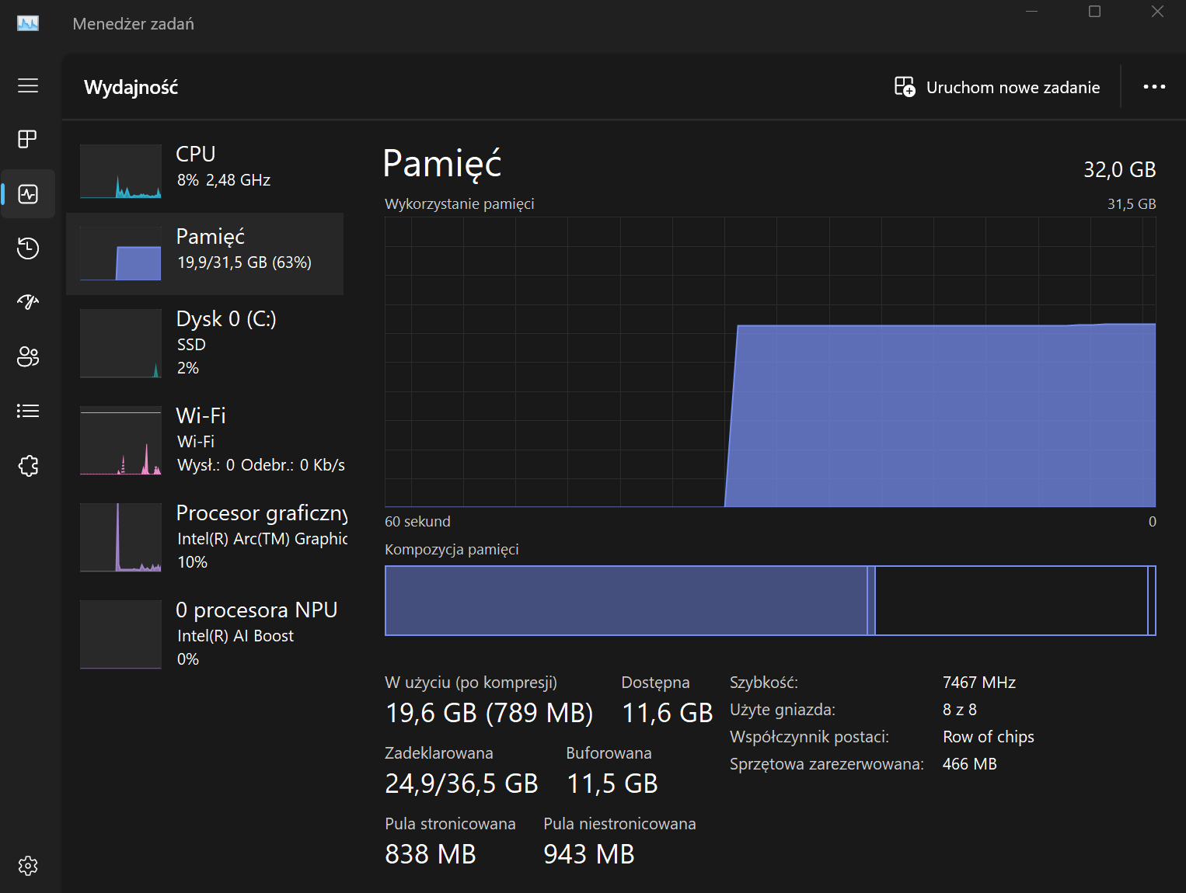The width and height of the screenshot is (1186, 893).
Task: Open the hamburger navigation menu
Action: (28, 85)
